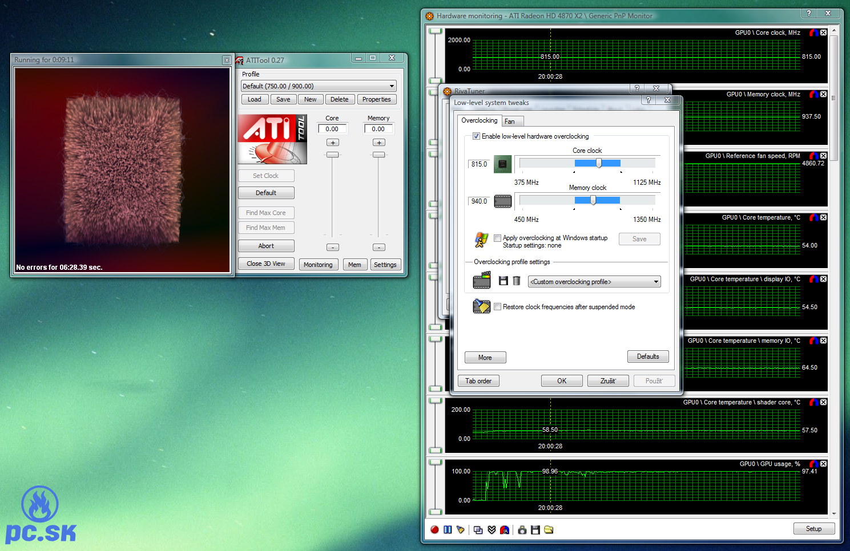The height and width of the screenshot is (551, 850).
Task: Click the ATITool Core 0.00 input field
Action: [332, 129]
